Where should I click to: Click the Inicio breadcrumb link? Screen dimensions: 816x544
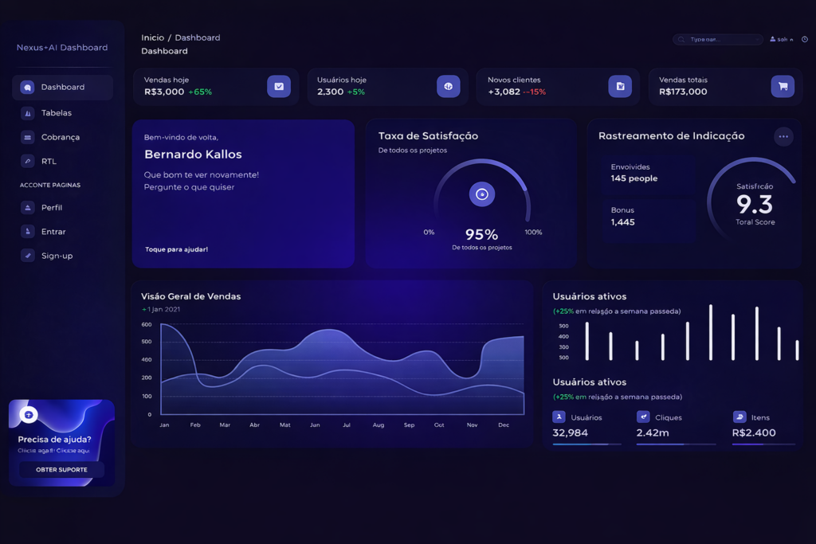[x=152, y=37]
